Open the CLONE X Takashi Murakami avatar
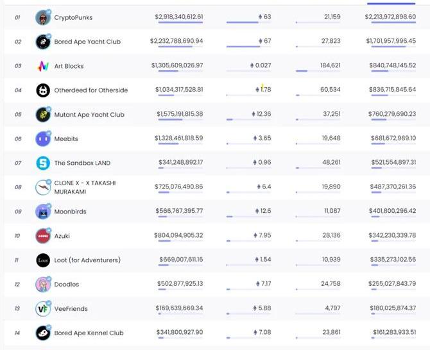 tap(43, 188)
